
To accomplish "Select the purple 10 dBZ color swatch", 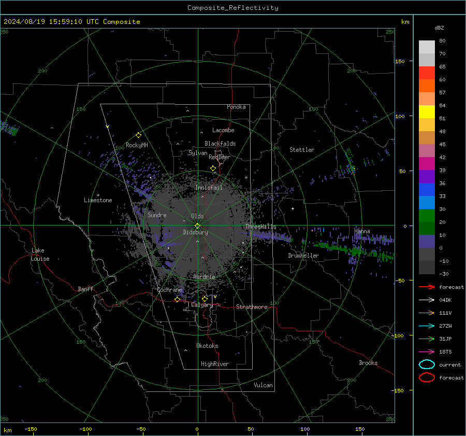I will pyautogui.click(x=427, y=242).
